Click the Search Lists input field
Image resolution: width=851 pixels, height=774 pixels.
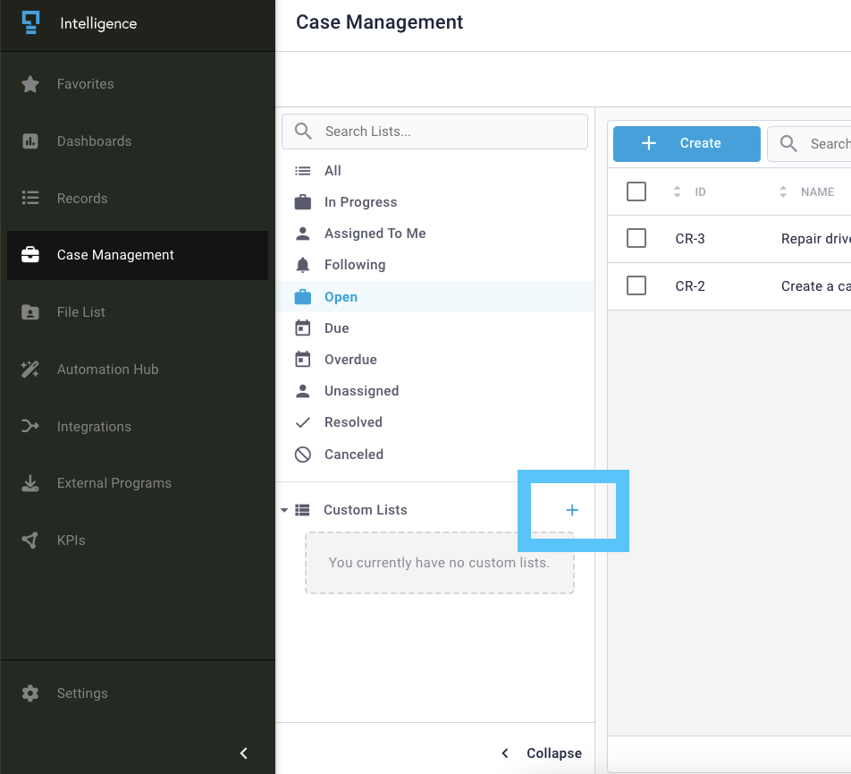point(434,132)
